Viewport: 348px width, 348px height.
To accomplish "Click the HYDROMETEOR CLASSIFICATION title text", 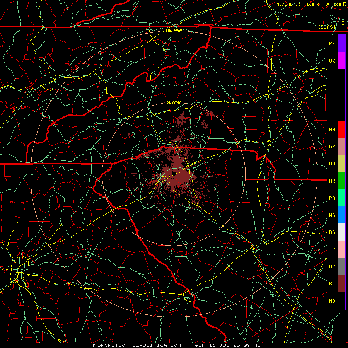I will point(136,345).
